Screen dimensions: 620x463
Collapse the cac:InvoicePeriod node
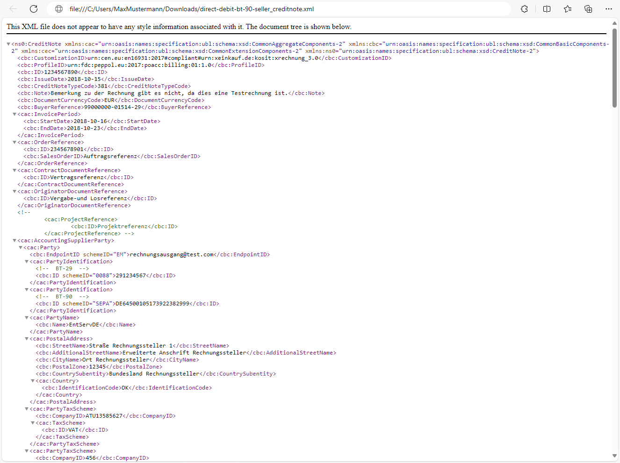(14, 114)
